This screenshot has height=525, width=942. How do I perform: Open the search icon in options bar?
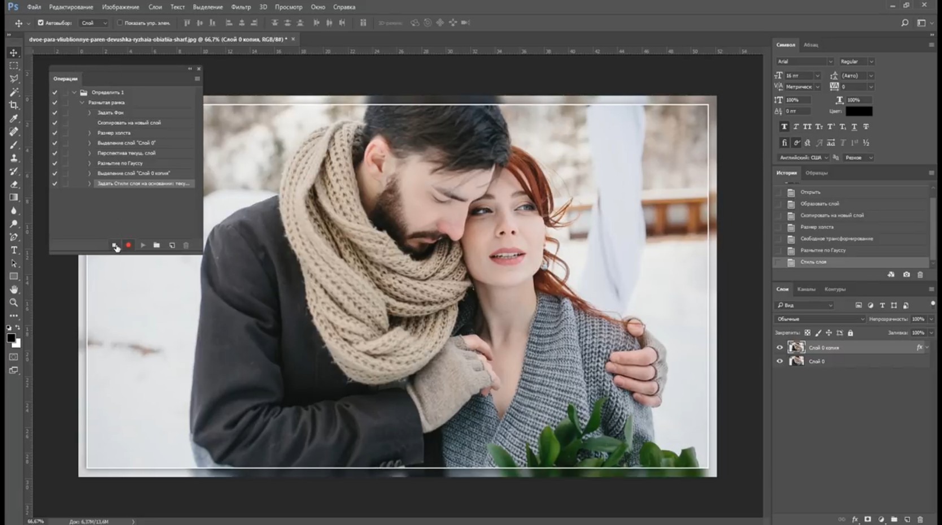pos(905,23)
